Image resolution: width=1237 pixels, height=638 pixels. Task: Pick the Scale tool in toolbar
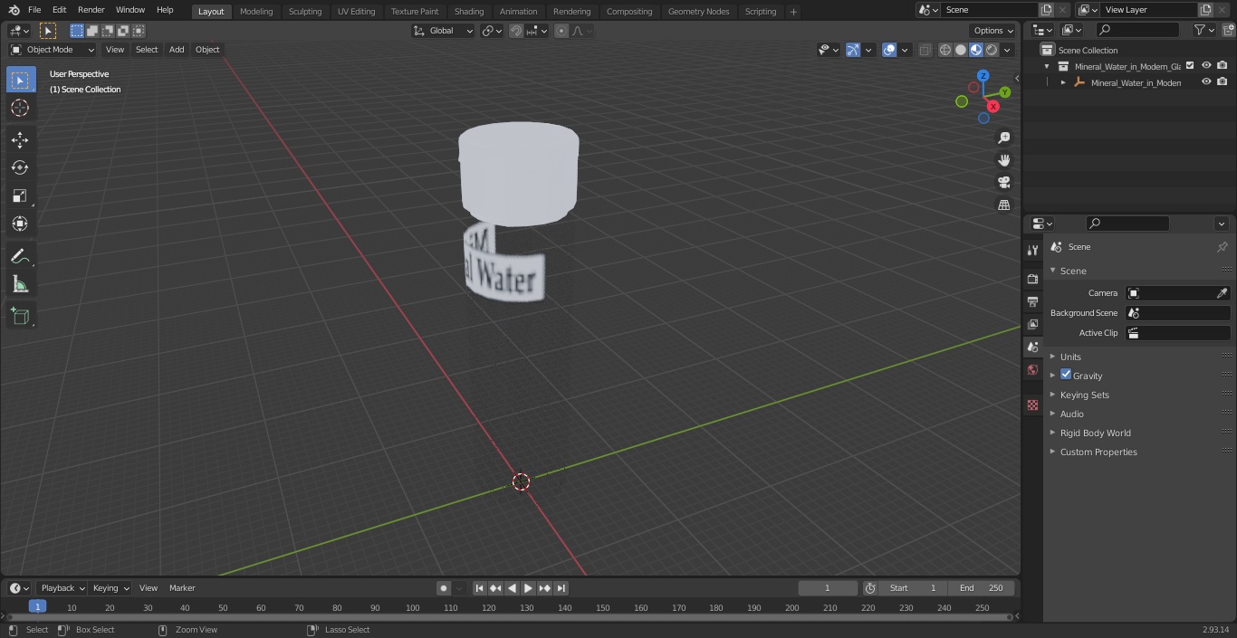pos(21,195)
